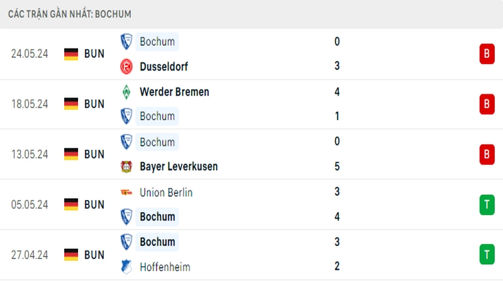
Task: Open the Bayer Leverkusen team link
Action: (179, 167)
